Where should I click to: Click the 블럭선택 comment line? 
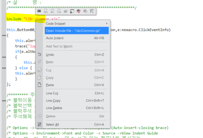tap(21, 106)
